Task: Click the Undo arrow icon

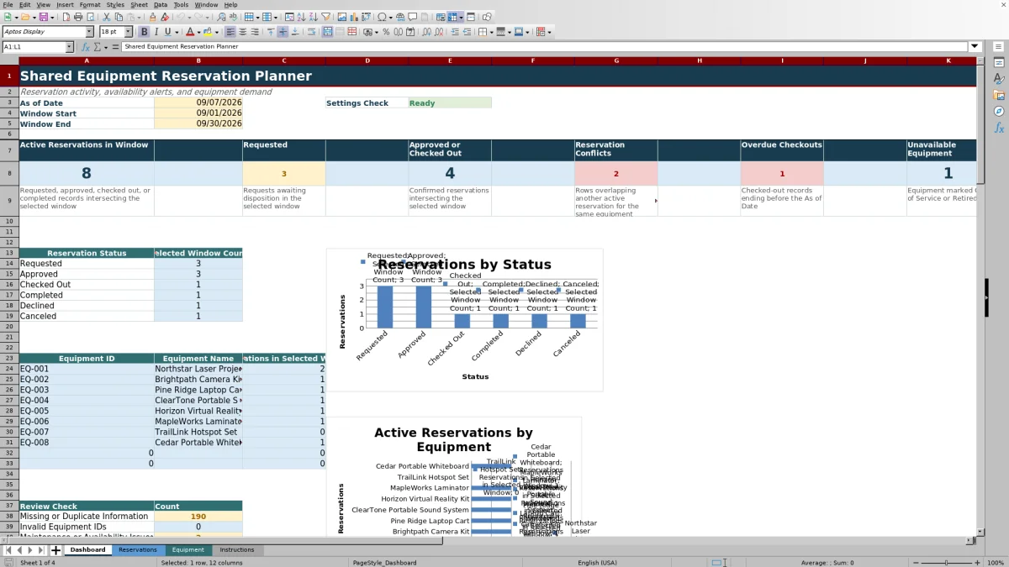Action: point(181,17)
